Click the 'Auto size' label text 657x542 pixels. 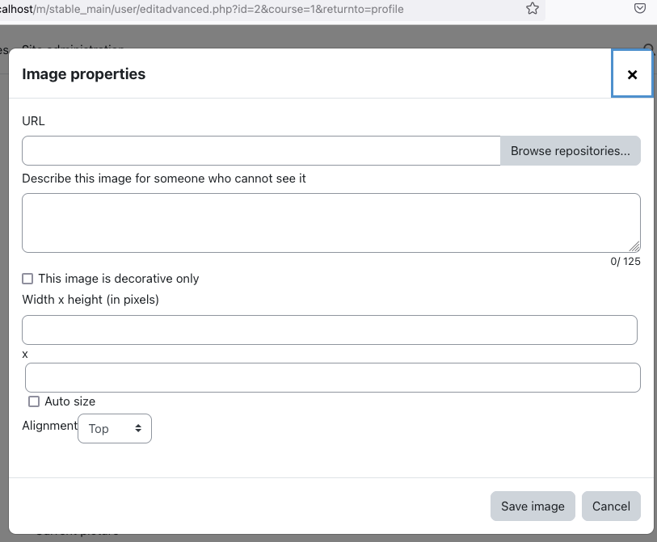pyautogui.click(x=70, y=401)
